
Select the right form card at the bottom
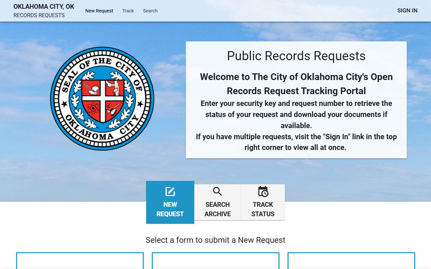point(351,261)
